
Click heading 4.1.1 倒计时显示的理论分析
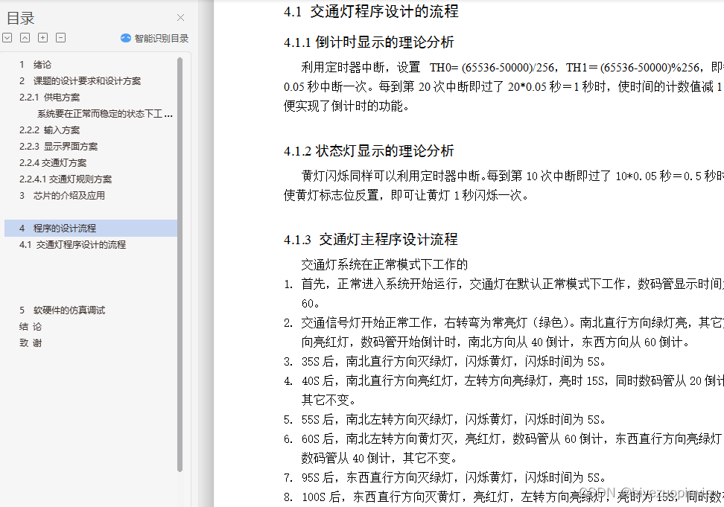(369, 42)
